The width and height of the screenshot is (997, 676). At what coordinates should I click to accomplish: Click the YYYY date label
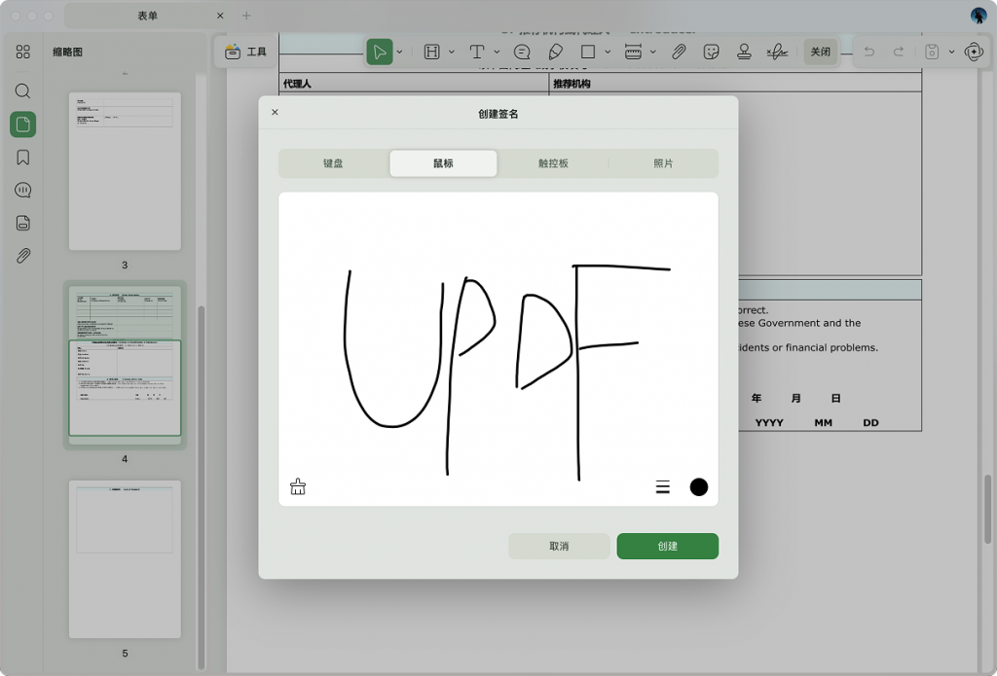(x=769, y=422)
